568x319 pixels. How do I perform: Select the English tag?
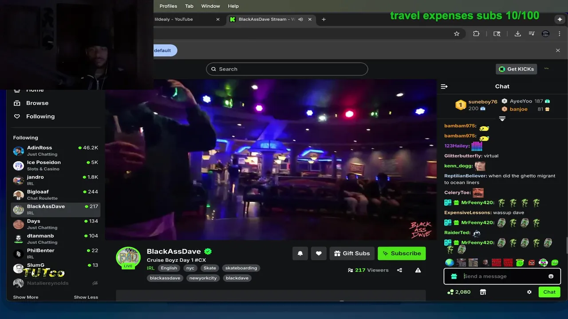(169, 268)
